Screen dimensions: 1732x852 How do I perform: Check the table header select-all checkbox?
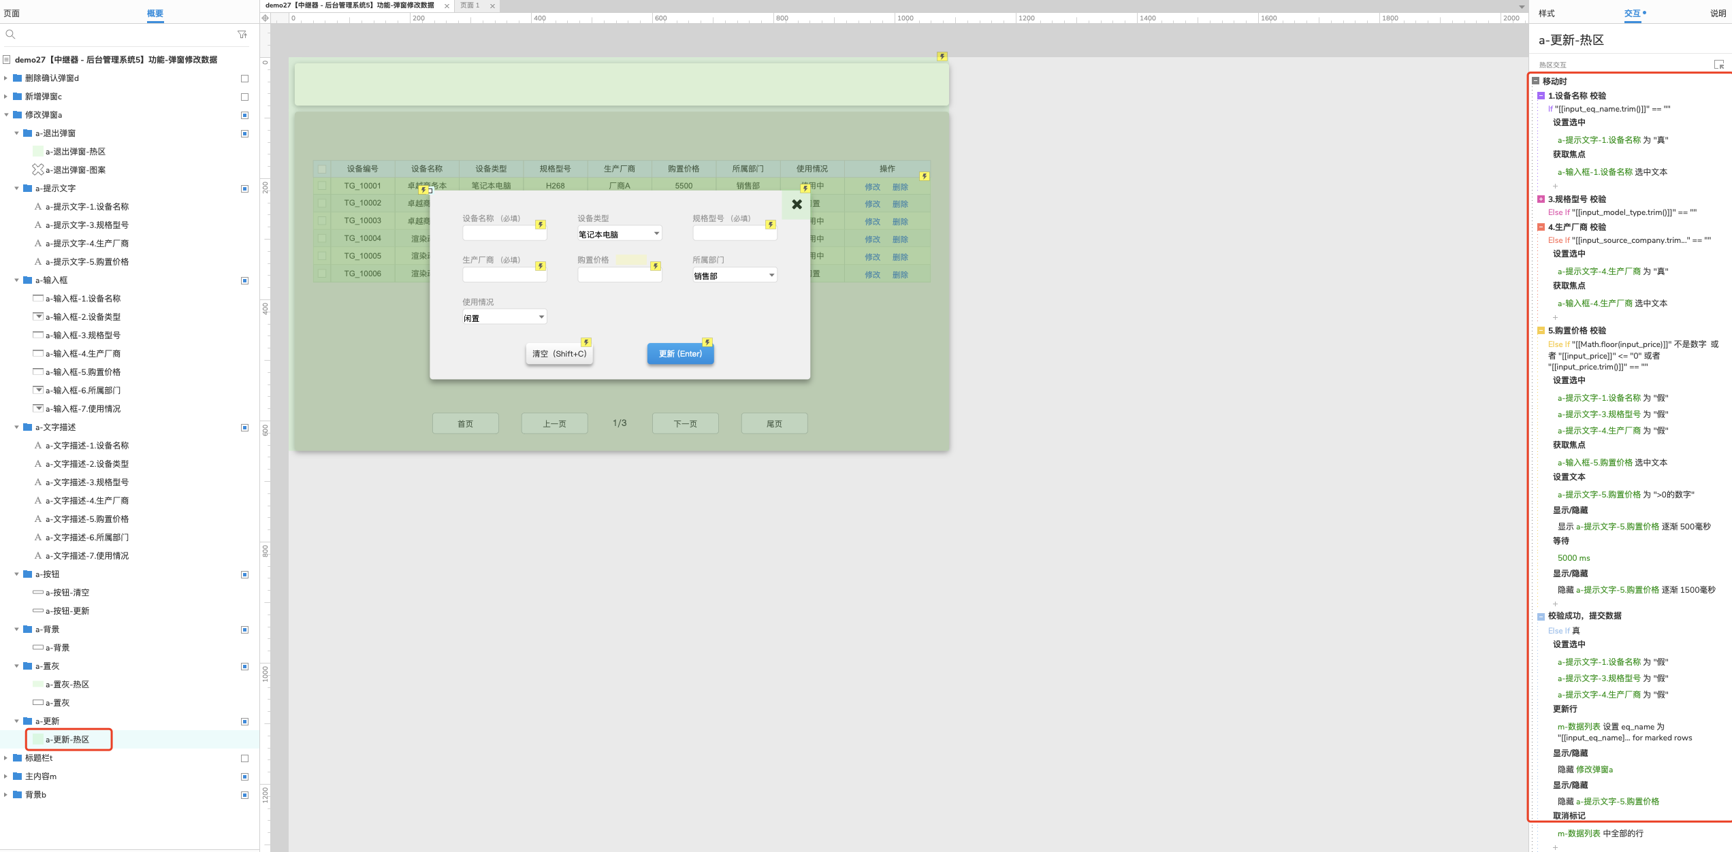(x=322, y=169)
